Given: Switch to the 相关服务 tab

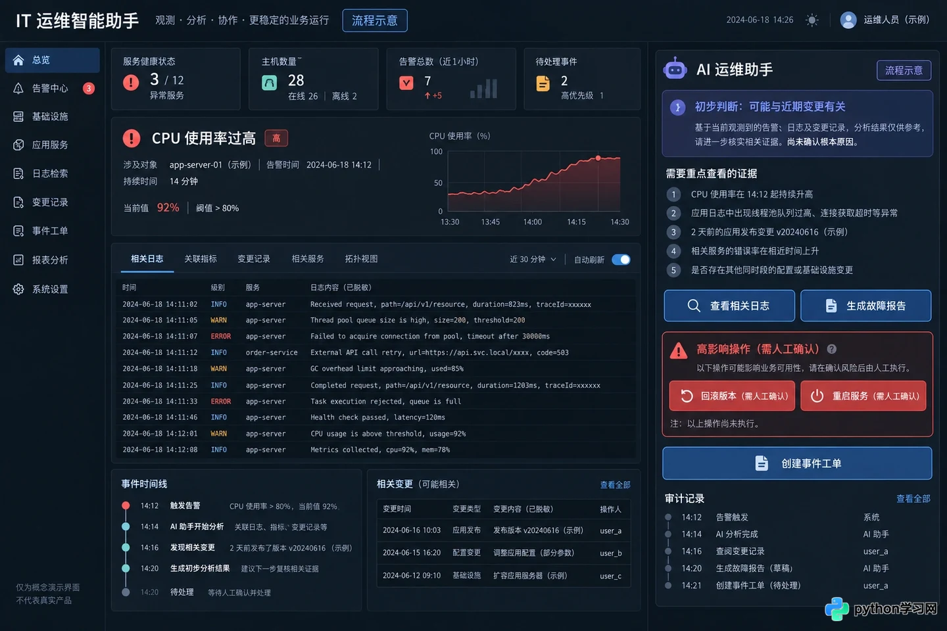Looking at the screenshot, I should pyautogui.click(x=308, y=259).
